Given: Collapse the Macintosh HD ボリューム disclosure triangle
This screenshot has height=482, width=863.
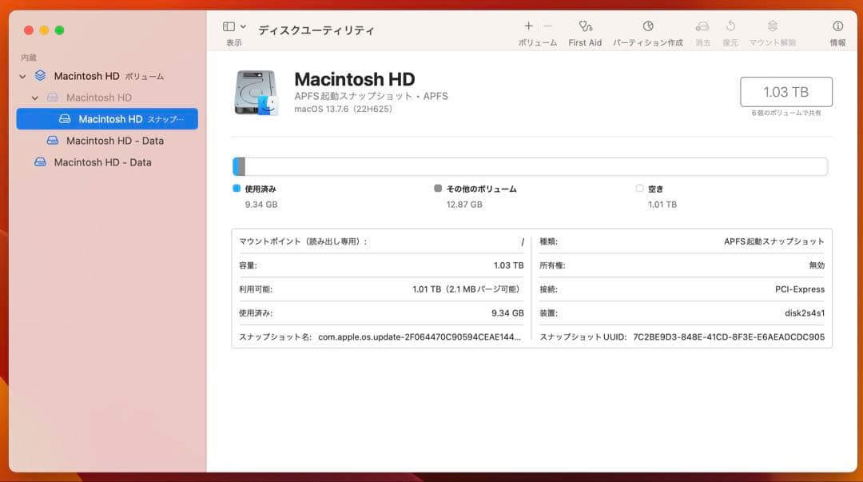Looking at the screenshot, I should point(22,76).
